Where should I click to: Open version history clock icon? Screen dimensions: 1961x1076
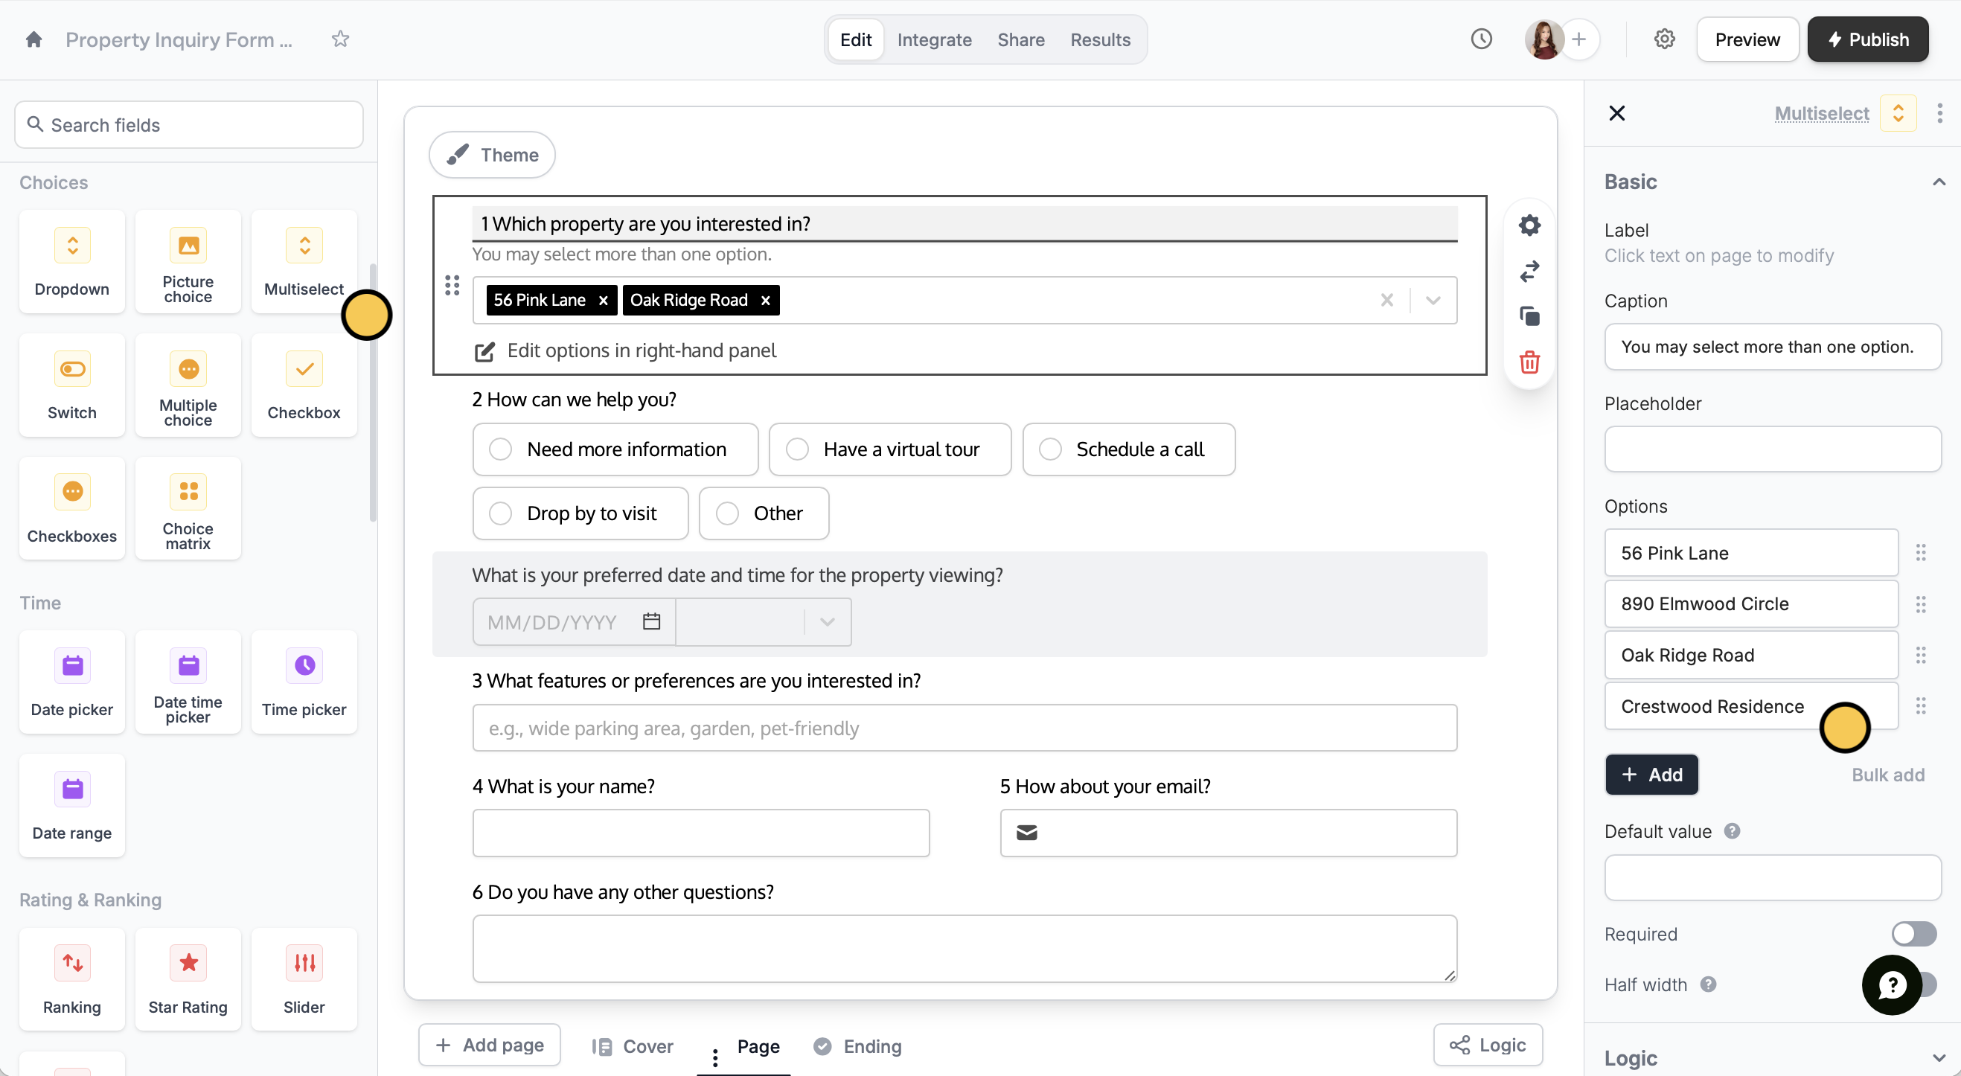[x=1481, y=39]
